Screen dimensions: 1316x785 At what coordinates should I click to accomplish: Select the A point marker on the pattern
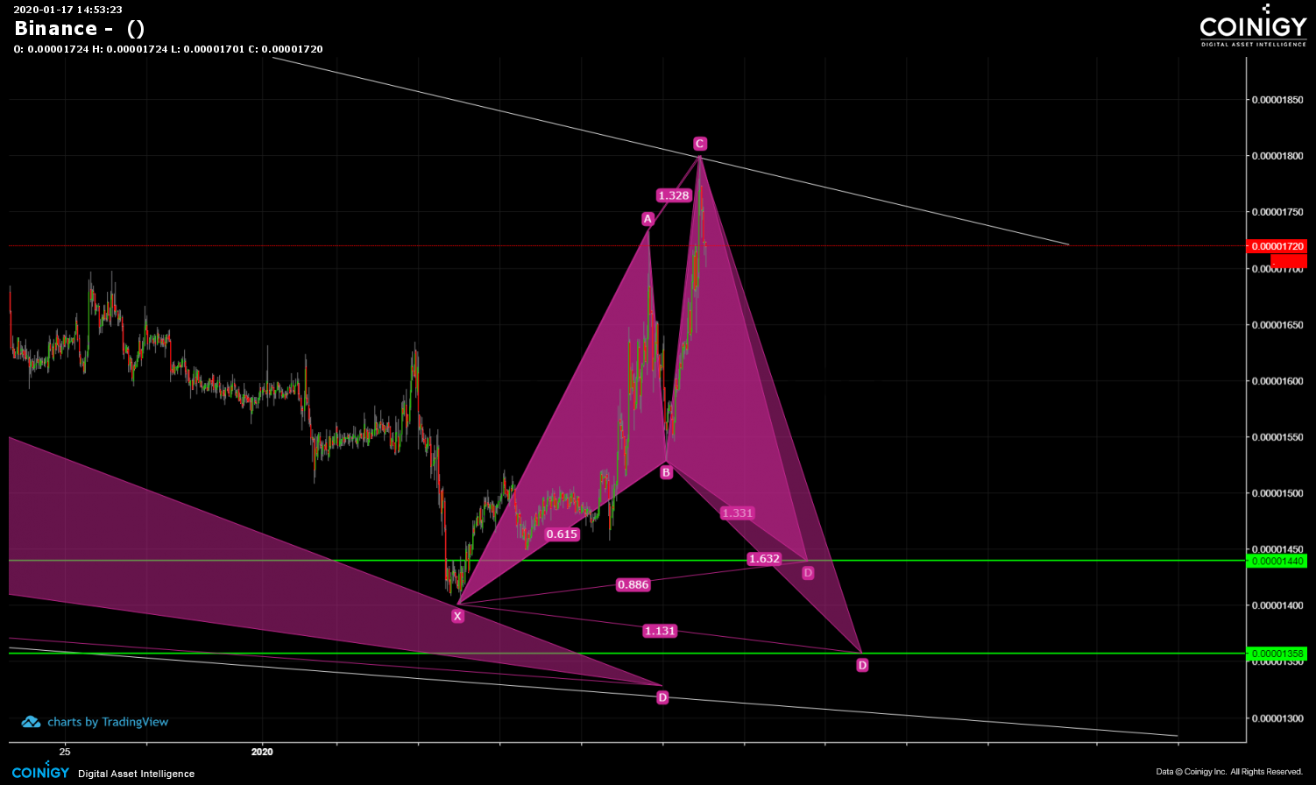click(x=647, y=219)
